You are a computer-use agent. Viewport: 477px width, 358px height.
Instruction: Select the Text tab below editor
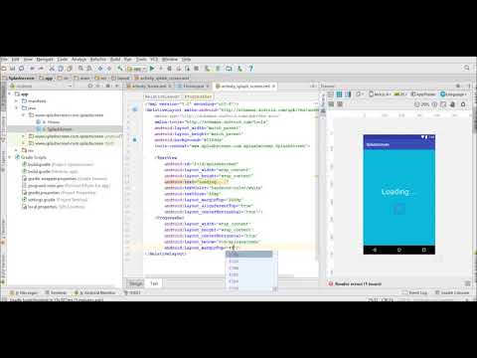pyautogui.click(x=154, y=283)
